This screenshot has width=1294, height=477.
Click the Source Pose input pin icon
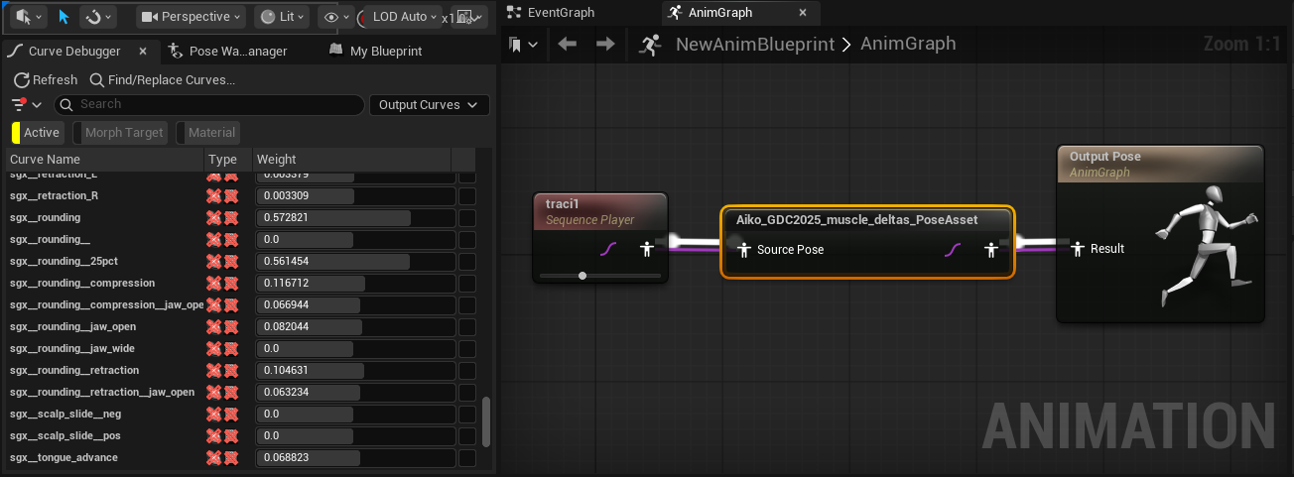742,250
